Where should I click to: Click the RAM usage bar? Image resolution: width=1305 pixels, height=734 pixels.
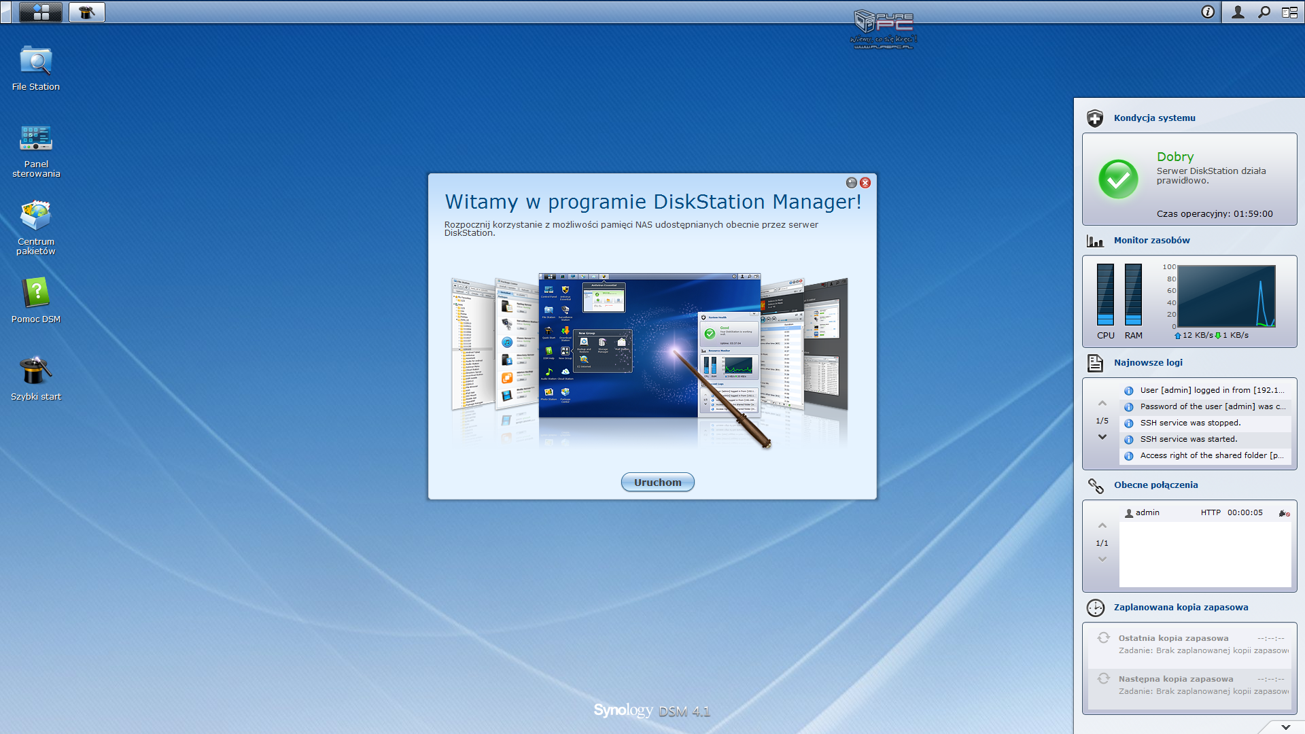pyautogui.click(x=1133, y=294)
